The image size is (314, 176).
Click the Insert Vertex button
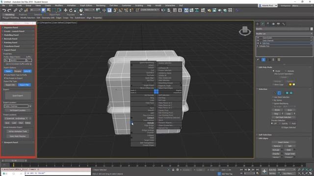284,142
